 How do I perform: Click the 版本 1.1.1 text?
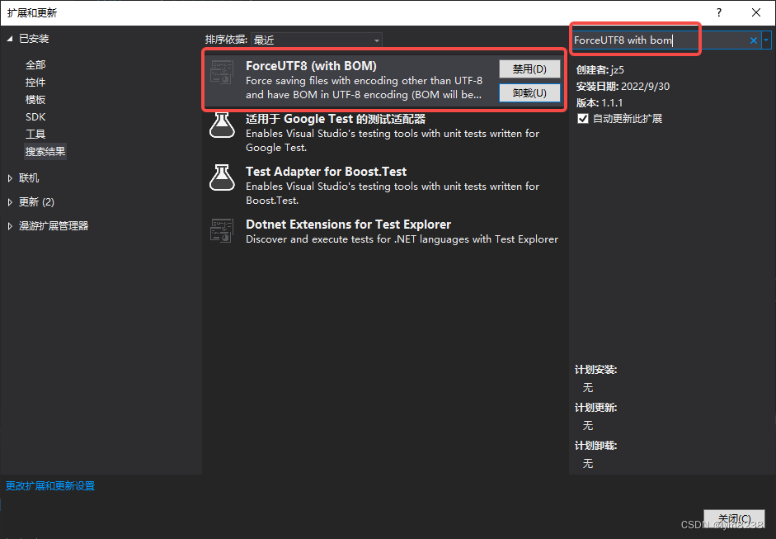click(600, 102)
